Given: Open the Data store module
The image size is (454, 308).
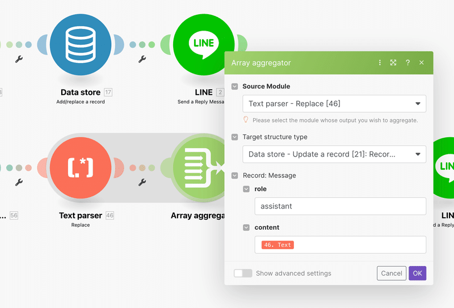Looking at the screenshot, I should [x=81, y=45].
